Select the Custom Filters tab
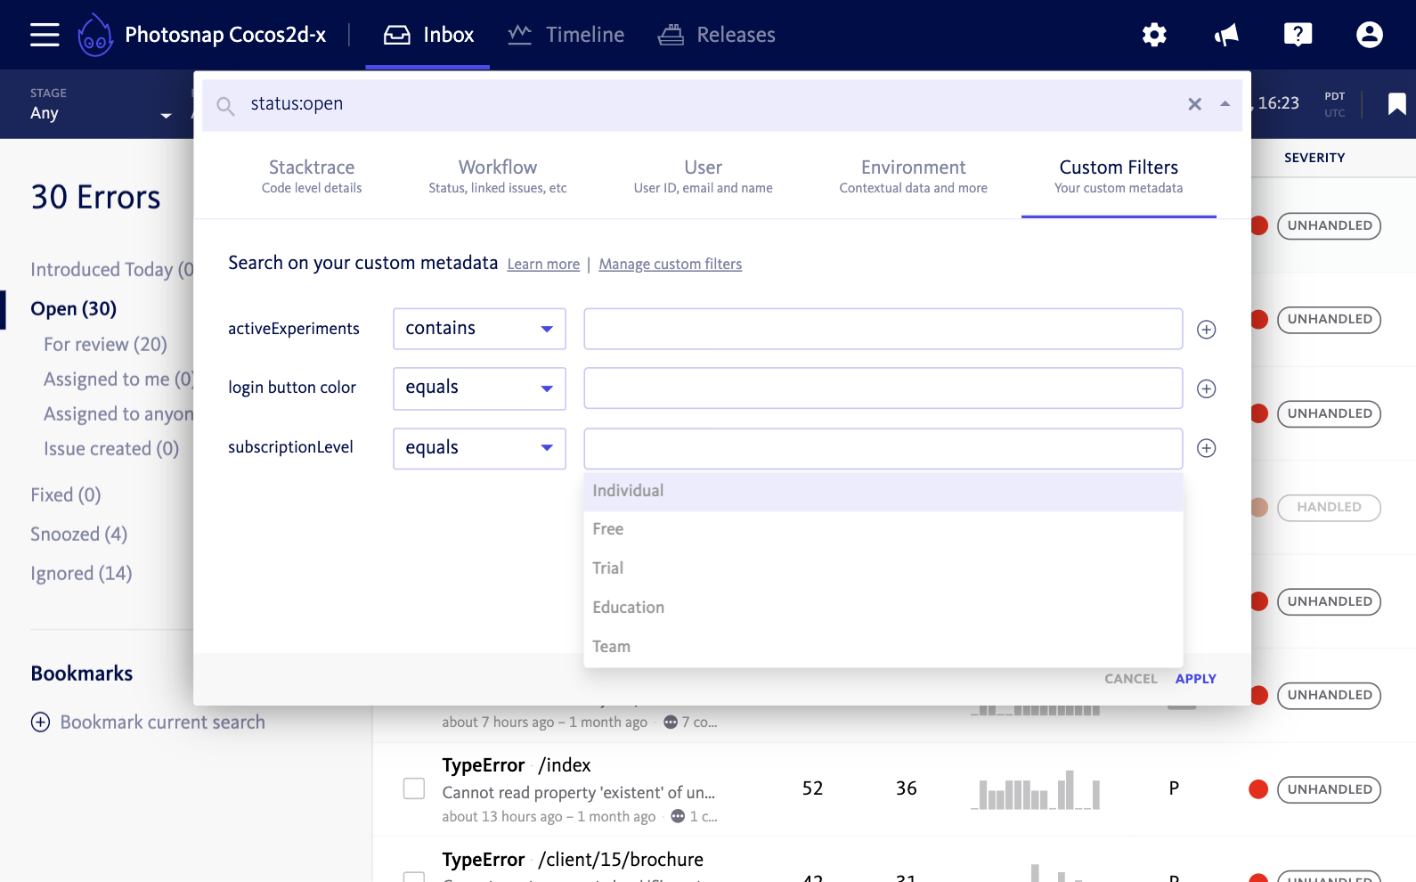This screenshot has width=1416, height=882. [1119, 176]
